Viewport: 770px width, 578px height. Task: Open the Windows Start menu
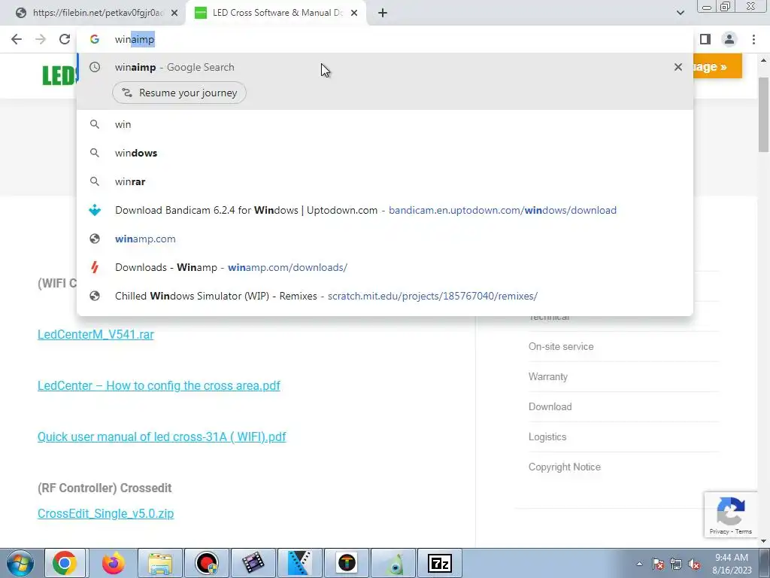pyautogui.click(x=20, y=563)
